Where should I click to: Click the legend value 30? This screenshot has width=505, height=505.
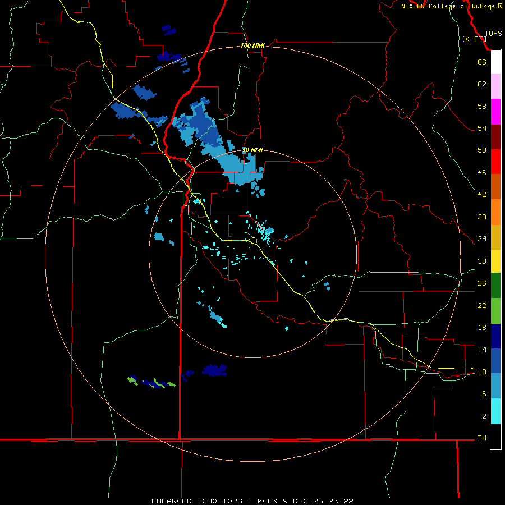coord(482,261)
